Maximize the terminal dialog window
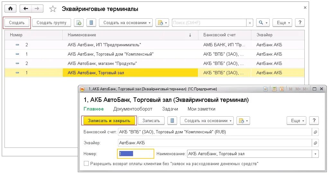This screenshot has width=332, height=178. point(314,89)
